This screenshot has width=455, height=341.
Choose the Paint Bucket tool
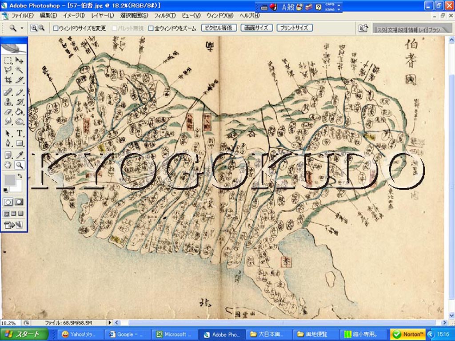(x=20, y=111)
